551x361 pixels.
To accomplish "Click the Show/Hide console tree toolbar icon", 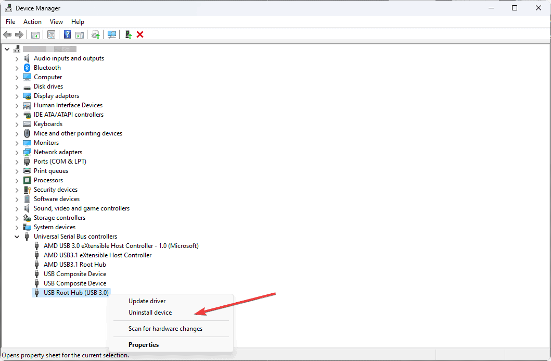I will pos(35,34).
